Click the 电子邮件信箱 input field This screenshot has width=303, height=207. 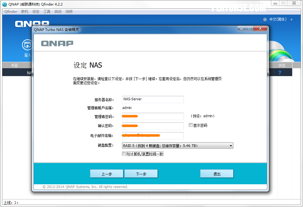coord(153,136)
